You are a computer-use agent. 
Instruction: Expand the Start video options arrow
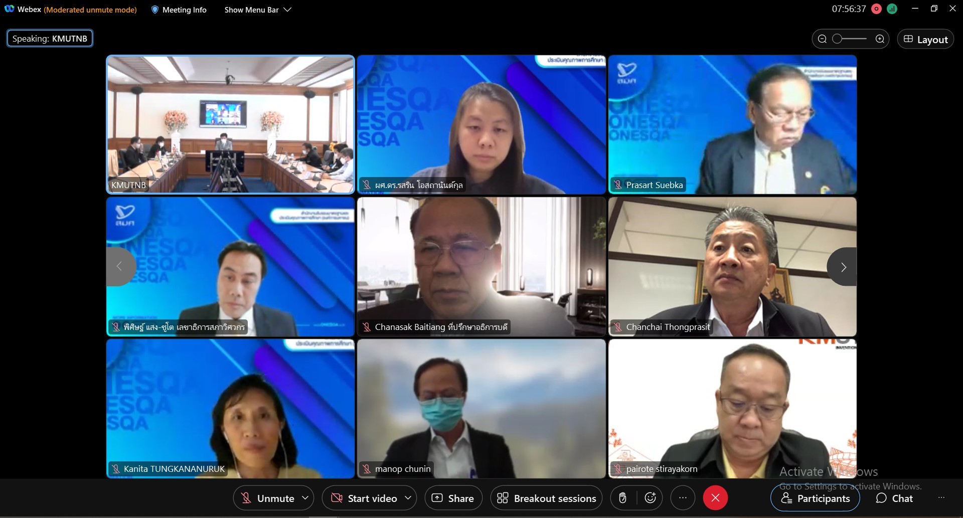click(x=408, y=498)
